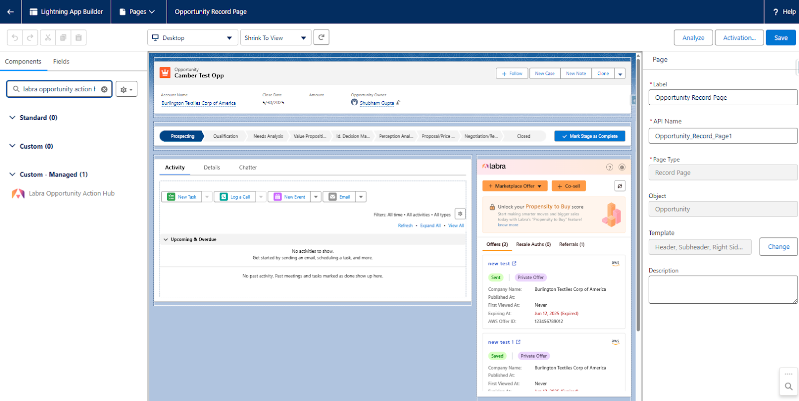Click the search magnifier at bottom right
The width and height of the screenshot is (799, 401).
(x=789, y=387)
